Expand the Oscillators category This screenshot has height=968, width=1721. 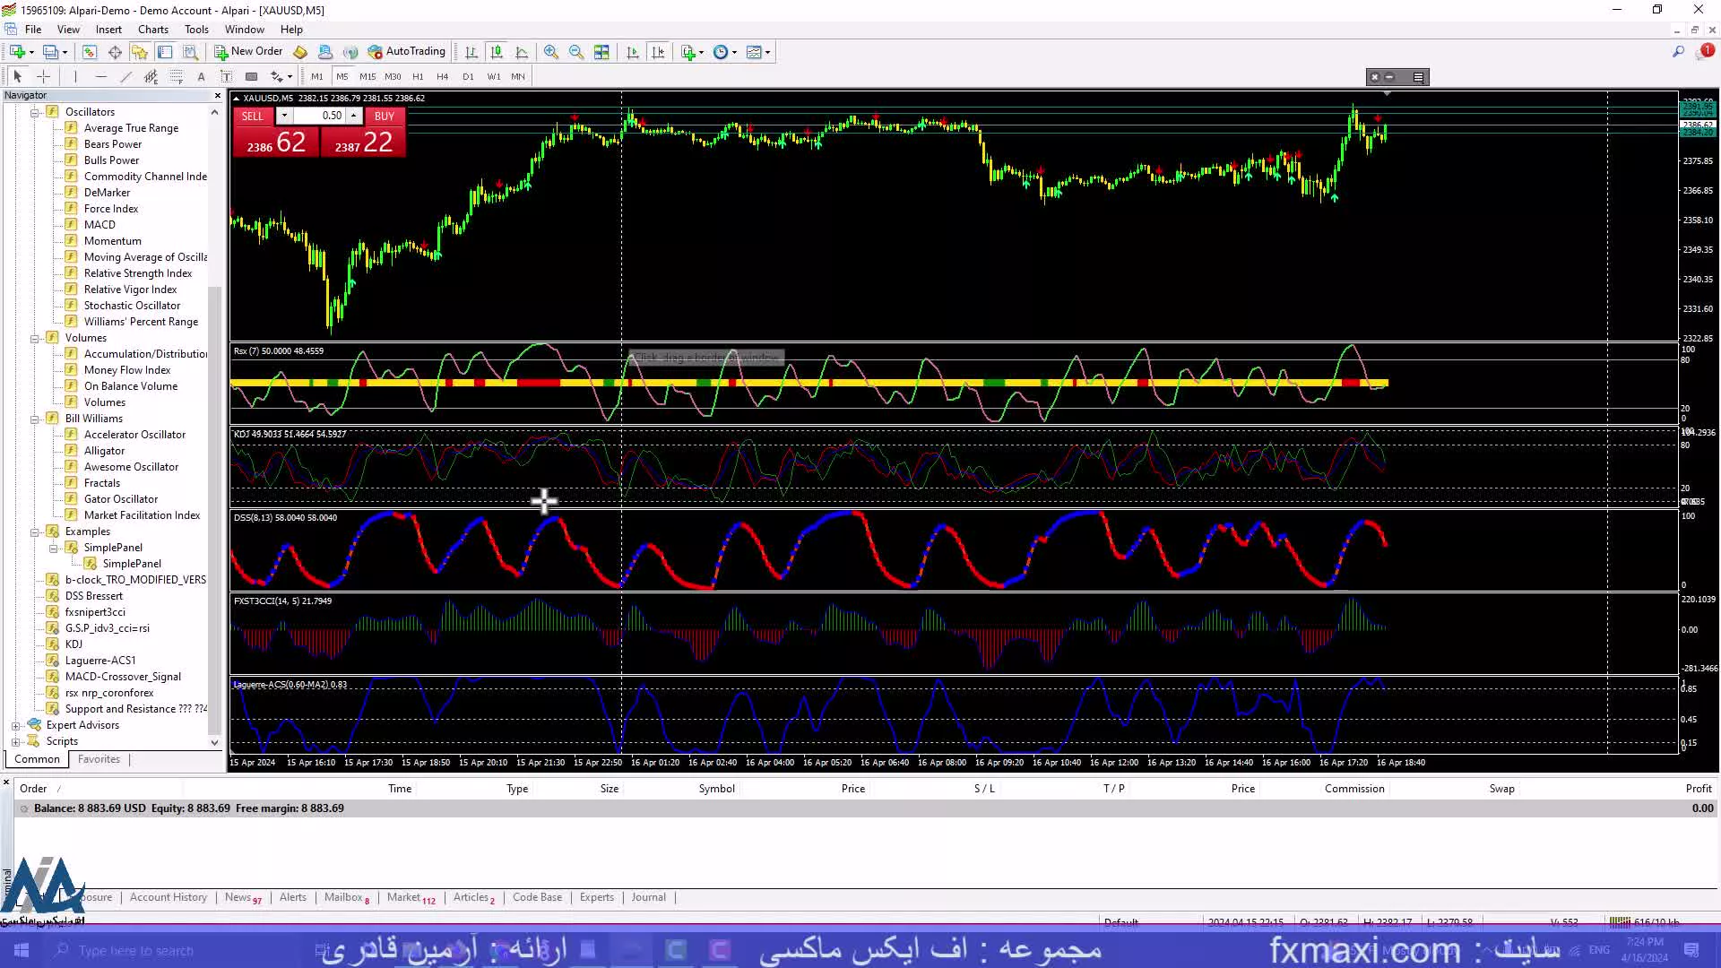(36, 111)
